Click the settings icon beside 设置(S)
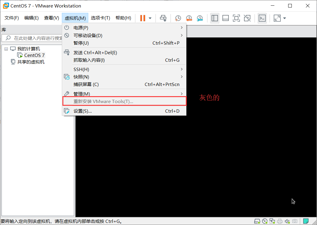Viewport: 317px width, 225px height. [x=67, y=111]
